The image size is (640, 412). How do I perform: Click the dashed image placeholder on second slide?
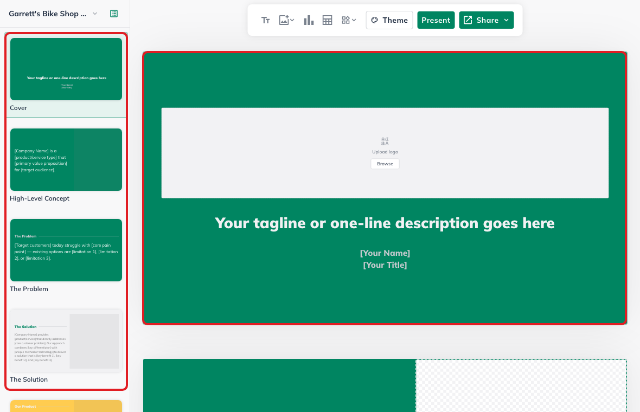pyautogui.click(x=521, y=385)
